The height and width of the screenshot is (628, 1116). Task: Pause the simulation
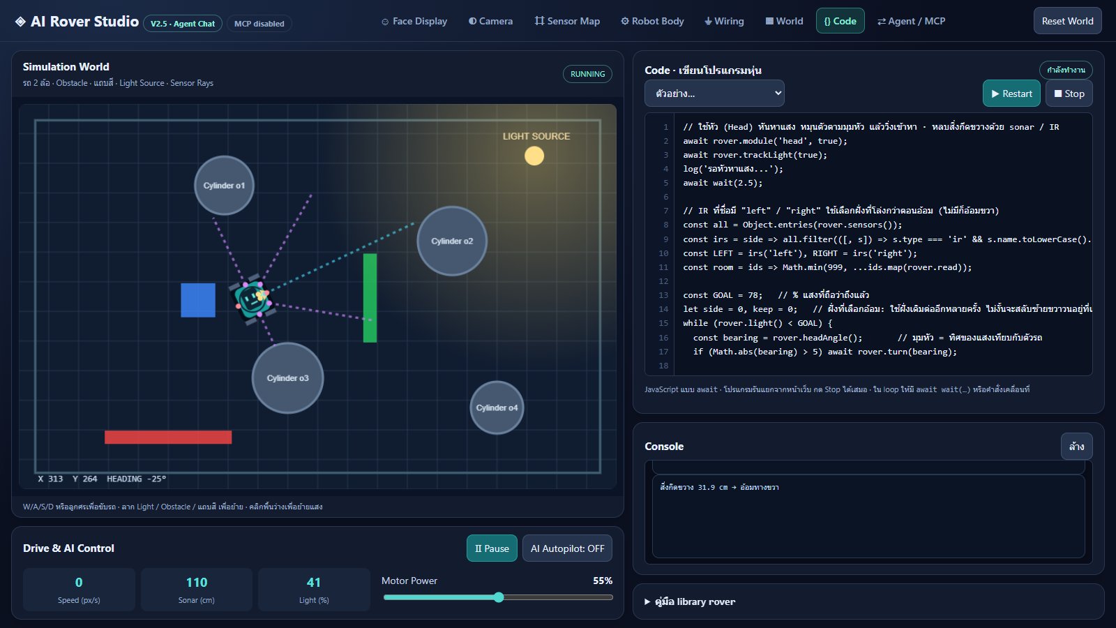[492, 548]
